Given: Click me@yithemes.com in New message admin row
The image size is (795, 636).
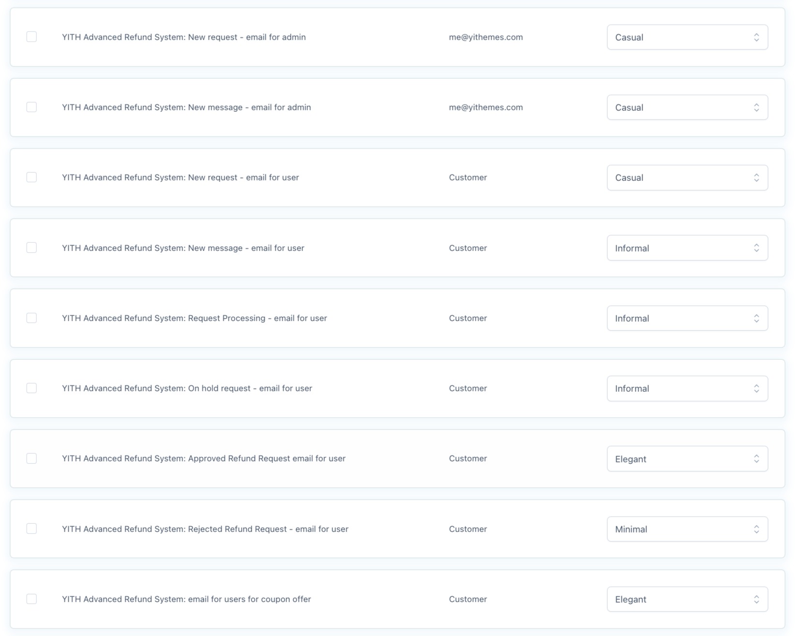Looking at the screenshot, I should click(486, 107).
